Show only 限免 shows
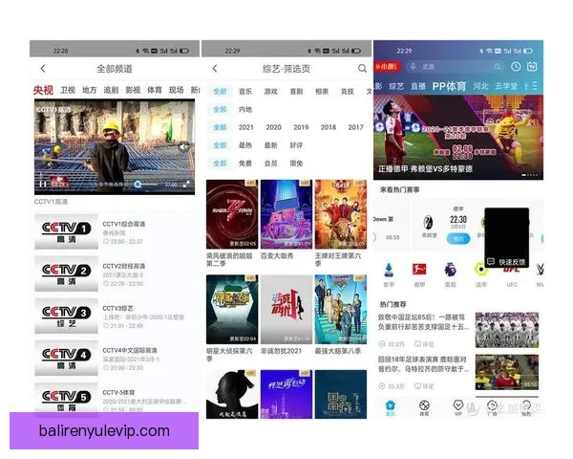 (296, 164)
